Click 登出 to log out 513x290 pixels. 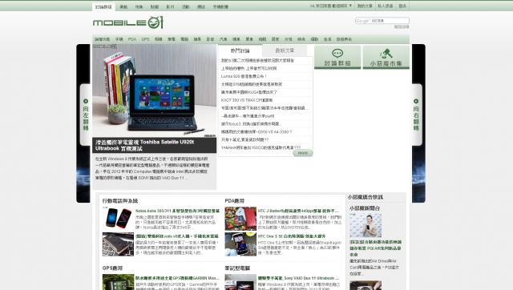[x=402, y=6]
